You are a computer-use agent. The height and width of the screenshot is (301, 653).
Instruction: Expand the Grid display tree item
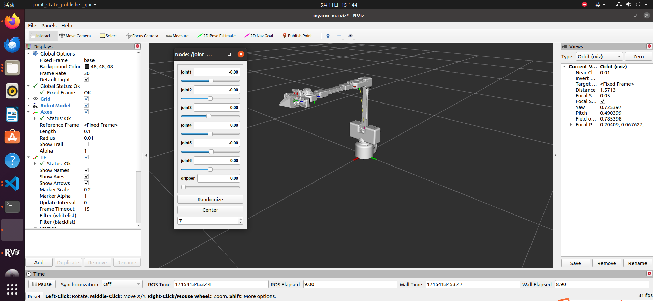tap(28, 99)
